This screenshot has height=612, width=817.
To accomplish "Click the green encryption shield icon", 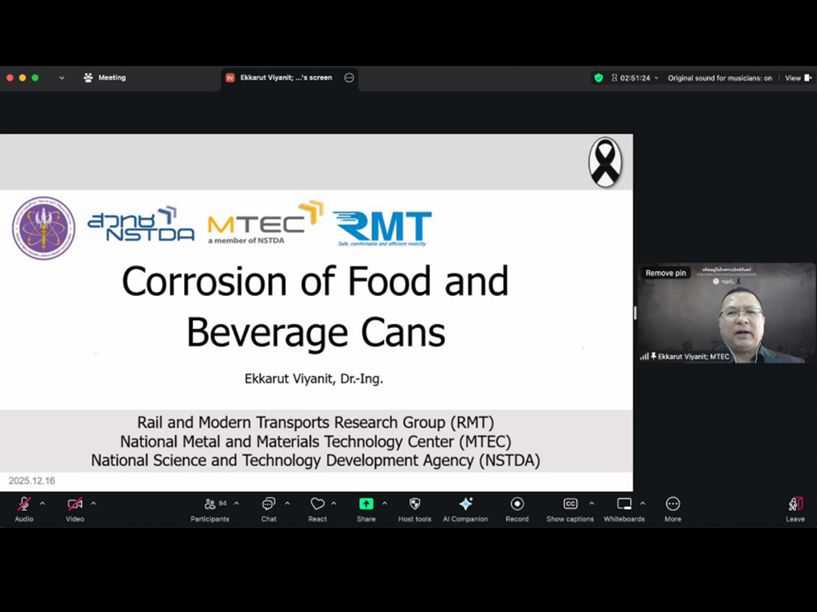I will tap(598, 78).
